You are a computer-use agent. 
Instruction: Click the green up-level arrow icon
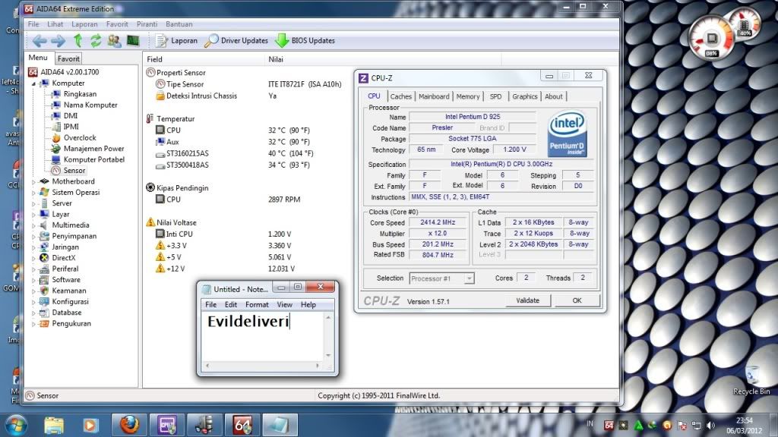click(78, 41)
